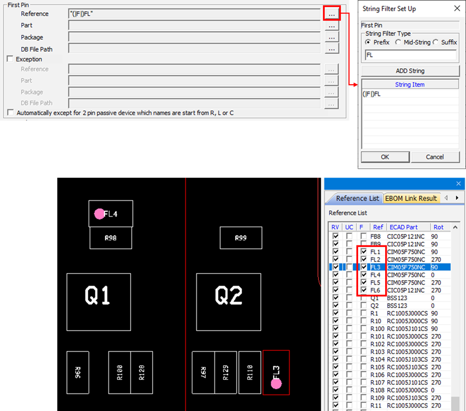The height and width of the screenshot is (411, 466).
Task: Open the Reference List tab
Action: 357,198
